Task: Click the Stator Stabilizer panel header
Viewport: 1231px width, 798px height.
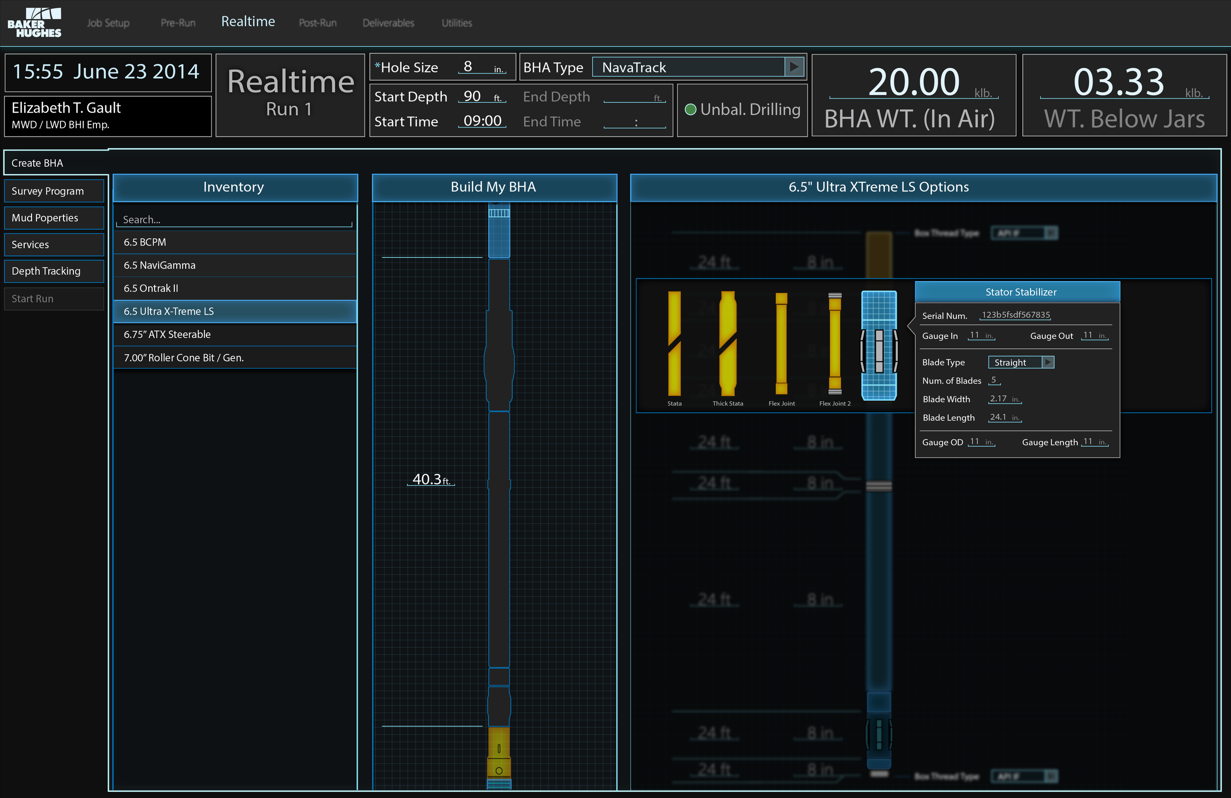Action: [1017, 292]
